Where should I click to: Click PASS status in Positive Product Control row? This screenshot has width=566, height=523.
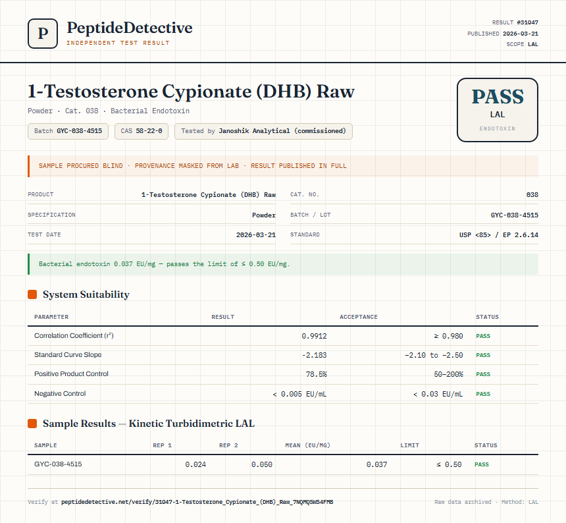pos(483,374)
